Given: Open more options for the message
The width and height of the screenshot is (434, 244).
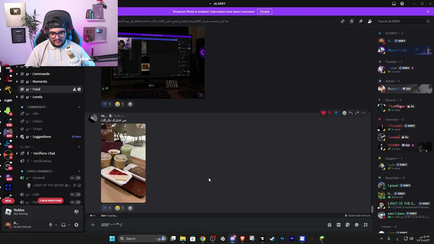Looking at the screenshot, I should 363,113.
